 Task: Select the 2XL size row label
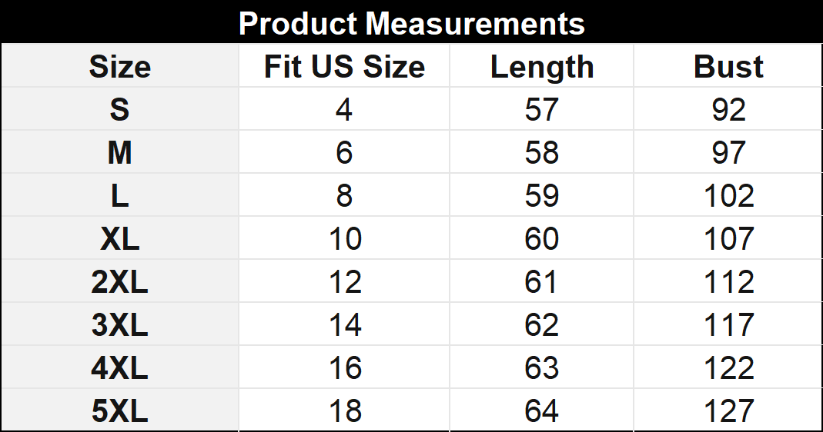coord(119,282)
